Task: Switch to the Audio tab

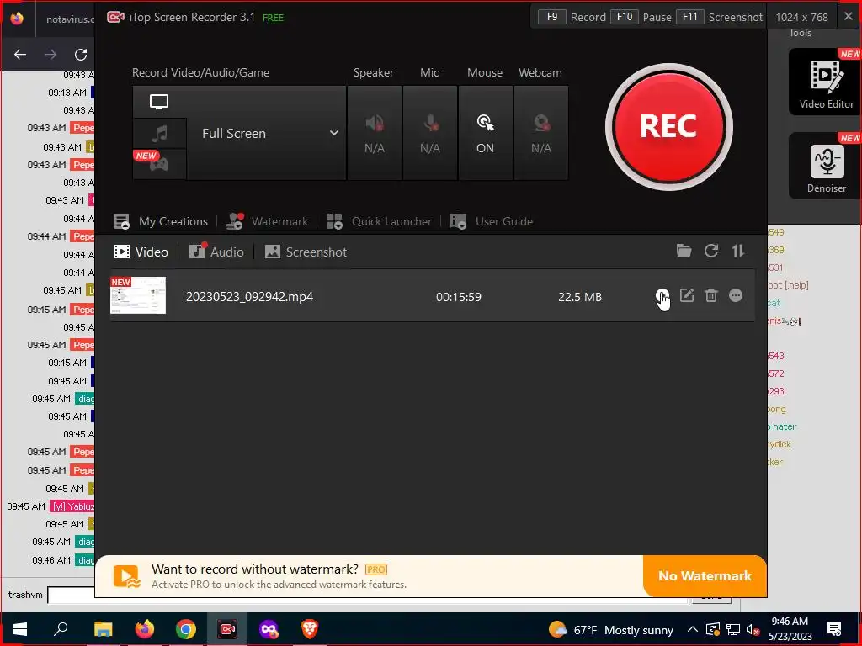Action: tap(216, 252)
